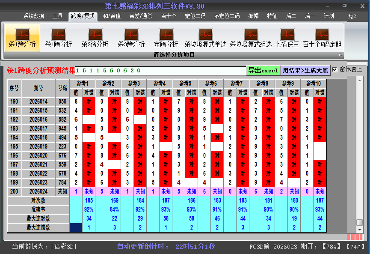Click the 导出excel export button

click(x=263, y=69)
